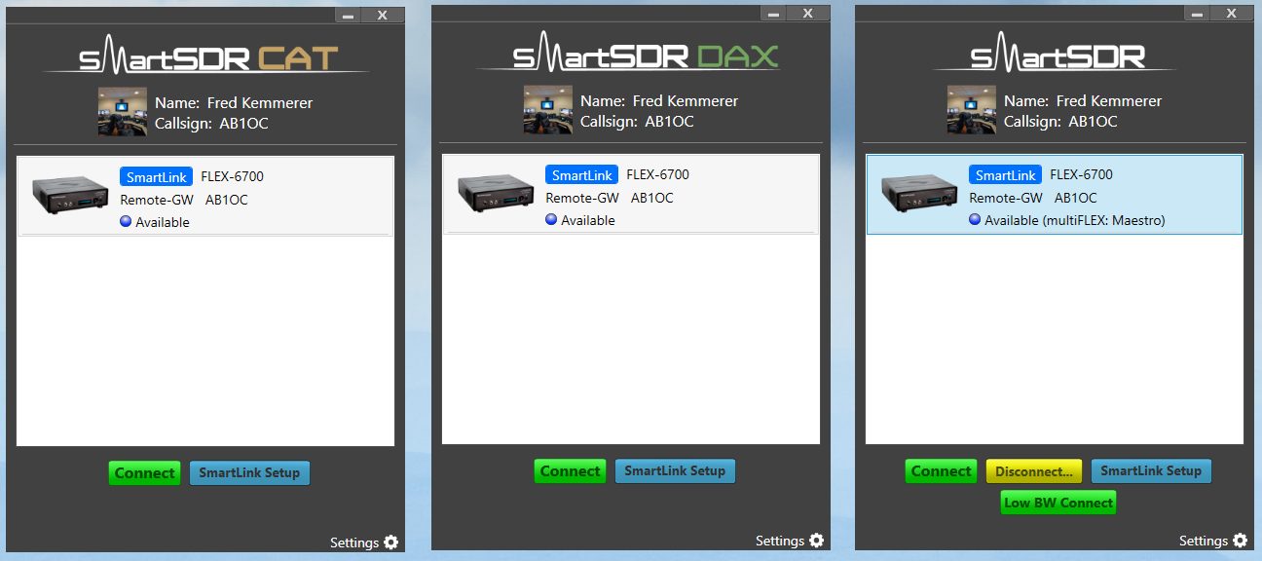
Task: Click blue status dot in main SmartSDR window
Action: coord(975,220)
